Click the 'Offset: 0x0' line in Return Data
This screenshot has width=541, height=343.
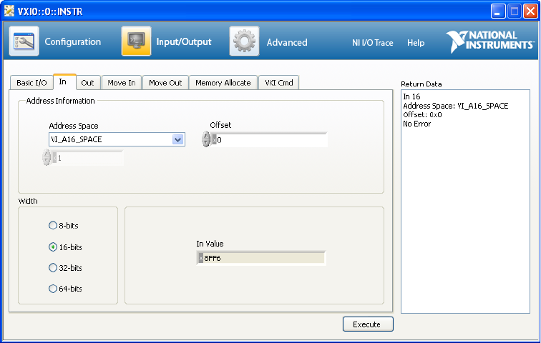[x=422, y=114]
